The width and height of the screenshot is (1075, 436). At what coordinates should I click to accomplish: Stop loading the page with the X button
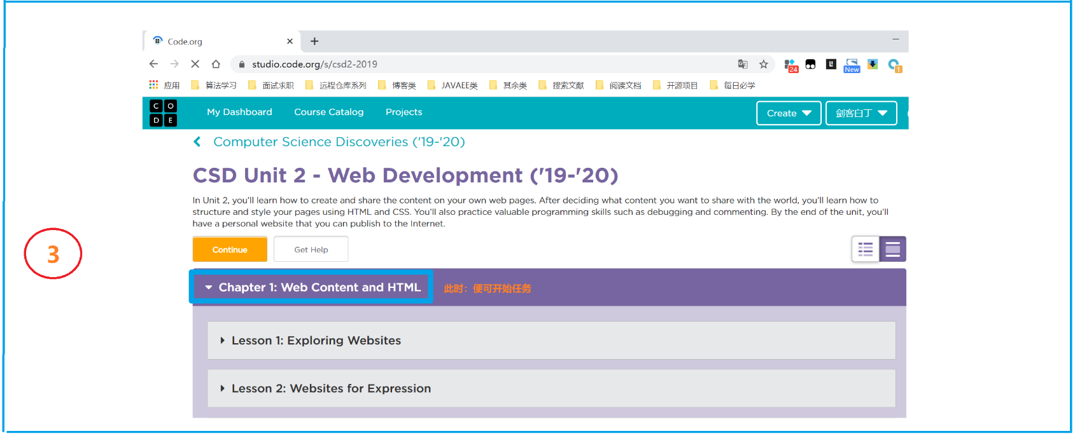pyautogui.click(x=195, y=64)
